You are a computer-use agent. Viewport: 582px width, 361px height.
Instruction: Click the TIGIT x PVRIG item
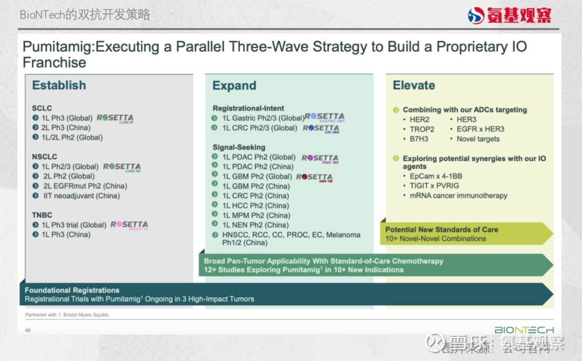[x=434, y=186]
